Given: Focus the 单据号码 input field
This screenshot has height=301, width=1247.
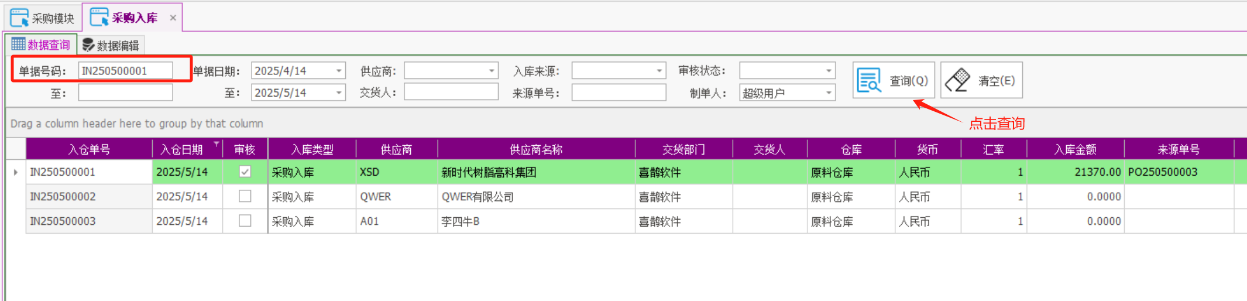Looking at the screenshot, I should [x=125, y=70].
